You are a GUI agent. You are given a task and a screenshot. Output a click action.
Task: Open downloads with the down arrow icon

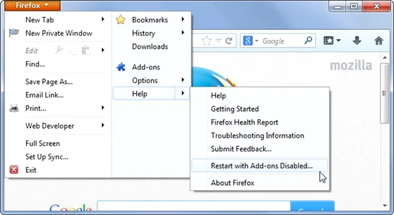click(x=357, y=41)
